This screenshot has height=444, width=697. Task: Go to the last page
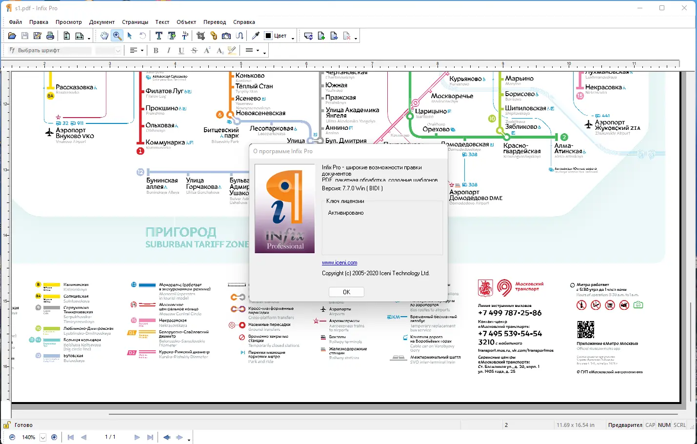tap(150, 437)
